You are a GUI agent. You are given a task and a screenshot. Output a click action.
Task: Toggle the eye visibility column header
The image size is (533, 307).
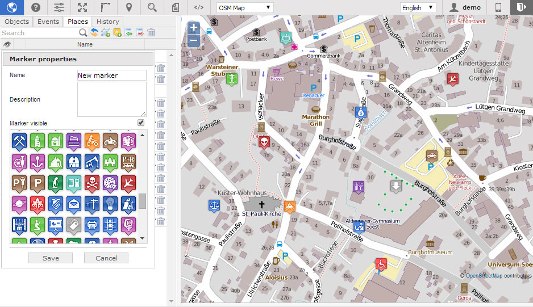click(x=7, y=44)
